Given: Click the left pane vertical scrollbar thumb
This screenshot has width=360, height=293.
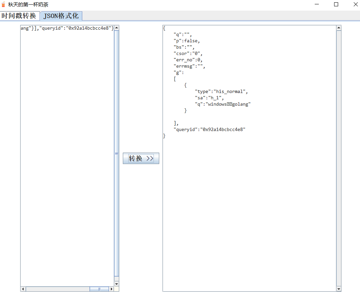Looking at the screenshot, I should point(117,153).
